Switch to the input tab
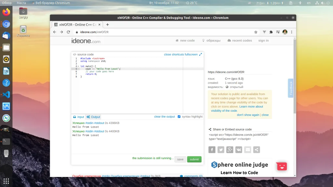 tap(78, 117)
